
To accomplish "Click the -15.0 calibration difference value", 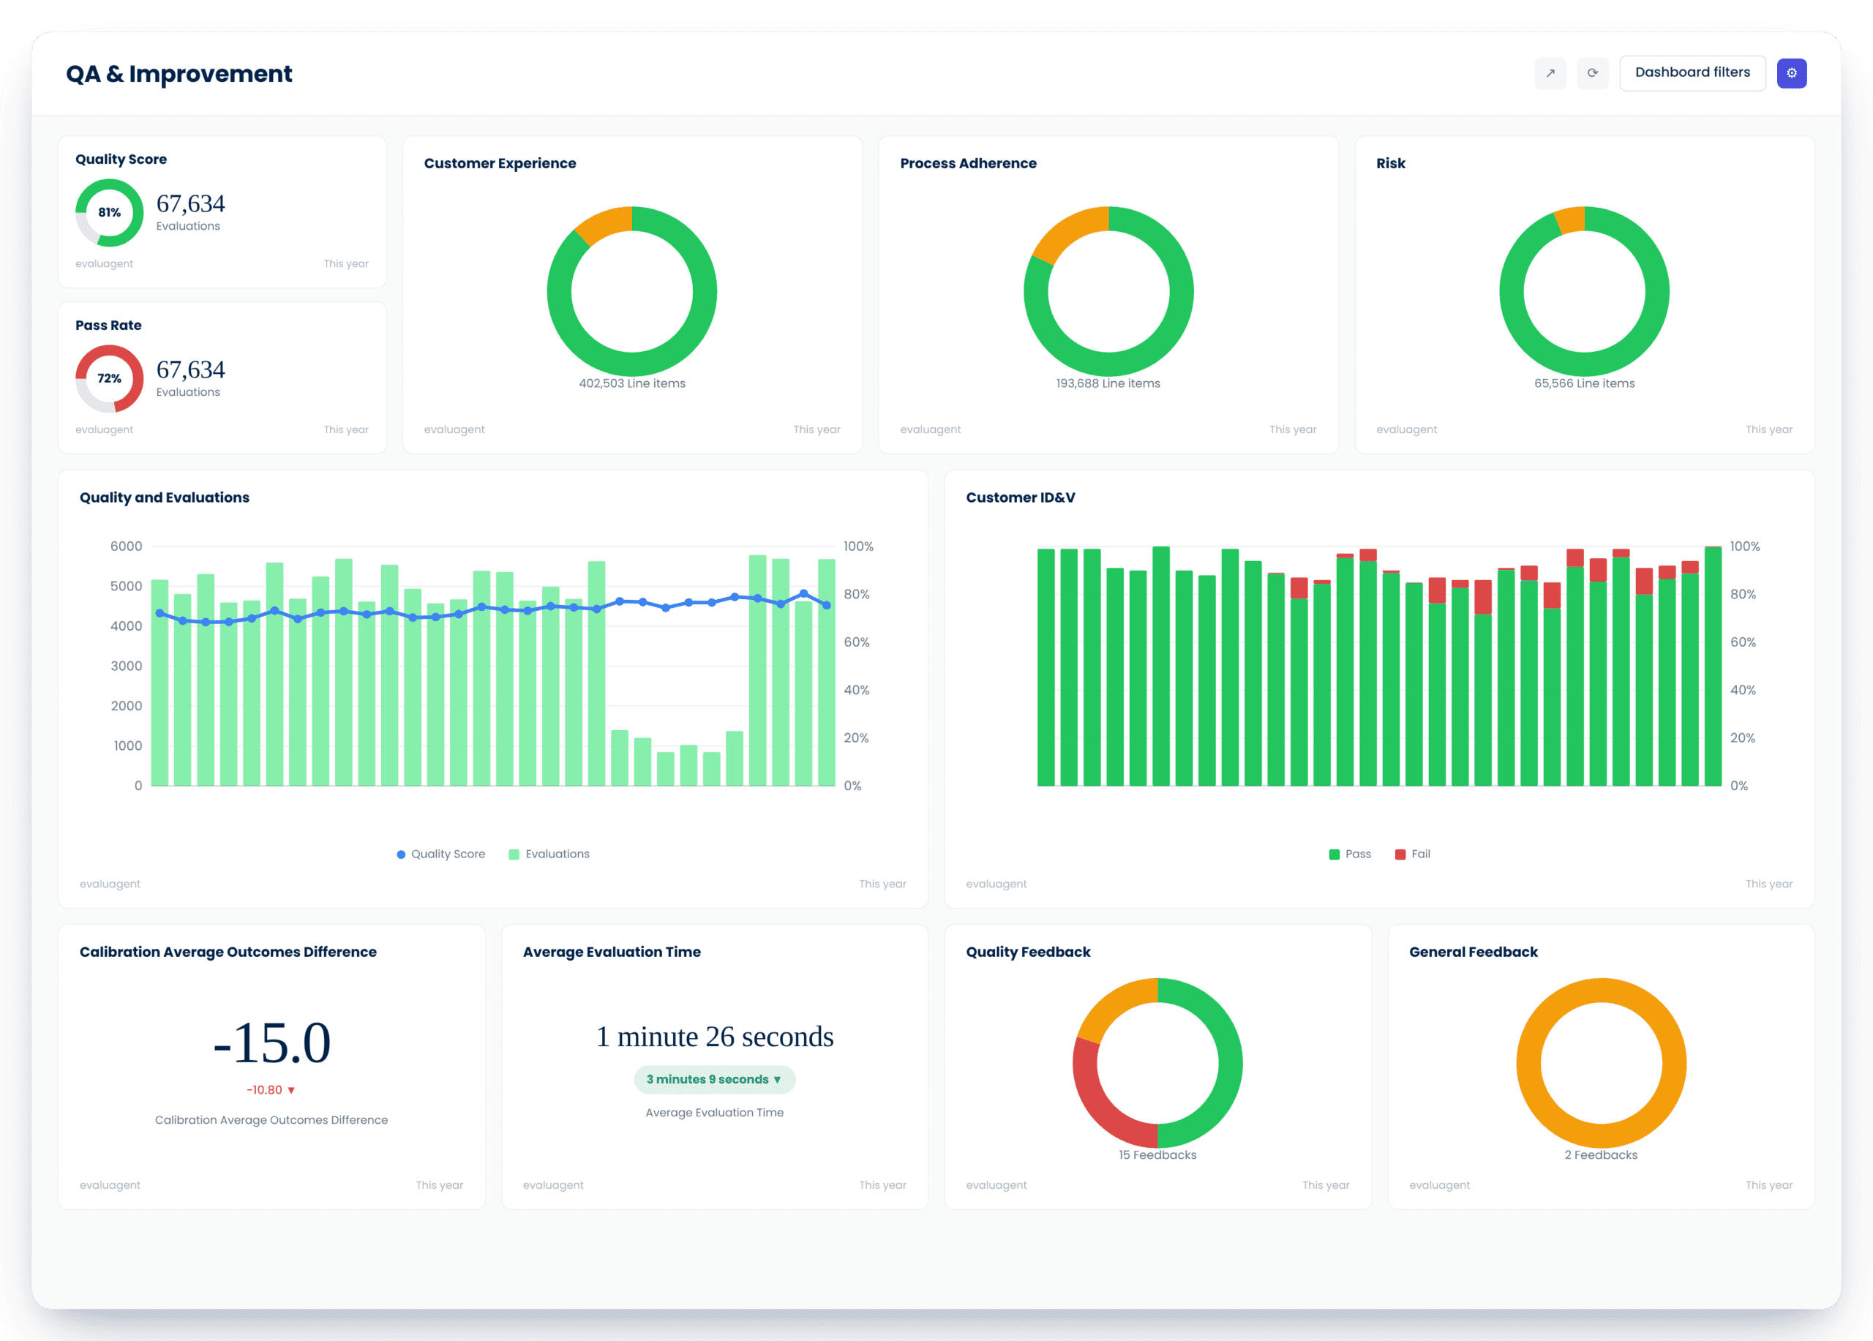I will [271, 1042].
